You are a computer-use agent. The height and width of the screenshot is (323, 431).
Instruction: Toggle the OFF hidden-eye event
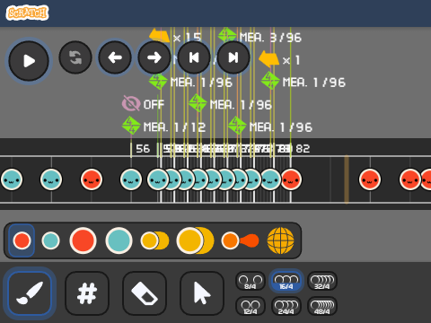[144, 104]
